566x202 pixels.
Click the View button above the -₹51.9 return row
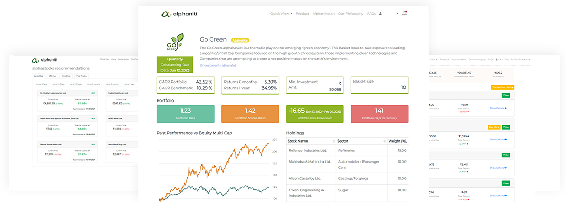coord(506,95)
